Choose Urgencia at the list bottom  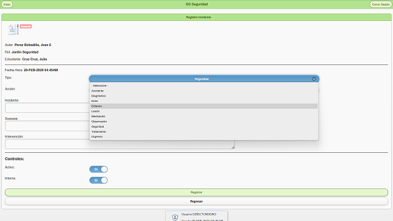pyautogui.click(x=204, y=136)
